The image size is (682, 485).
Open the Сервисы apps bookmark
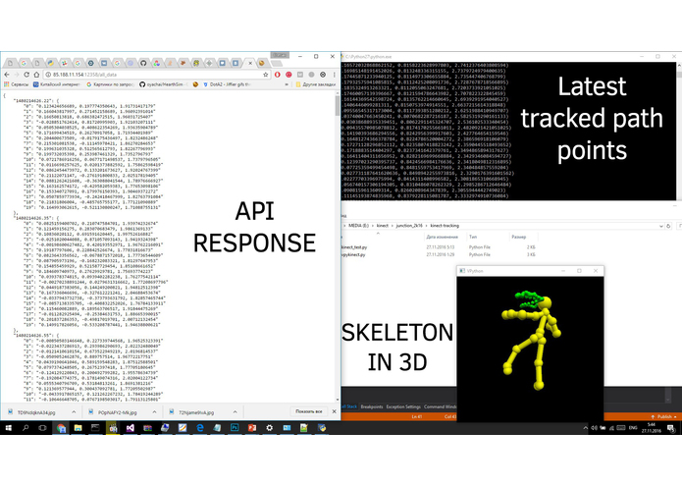(16, 84)
